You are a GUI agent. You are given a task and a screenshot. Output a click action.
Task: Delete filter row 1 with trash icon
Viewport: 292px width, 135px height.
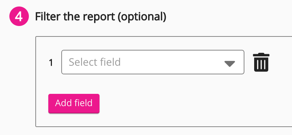pos(261,62)
